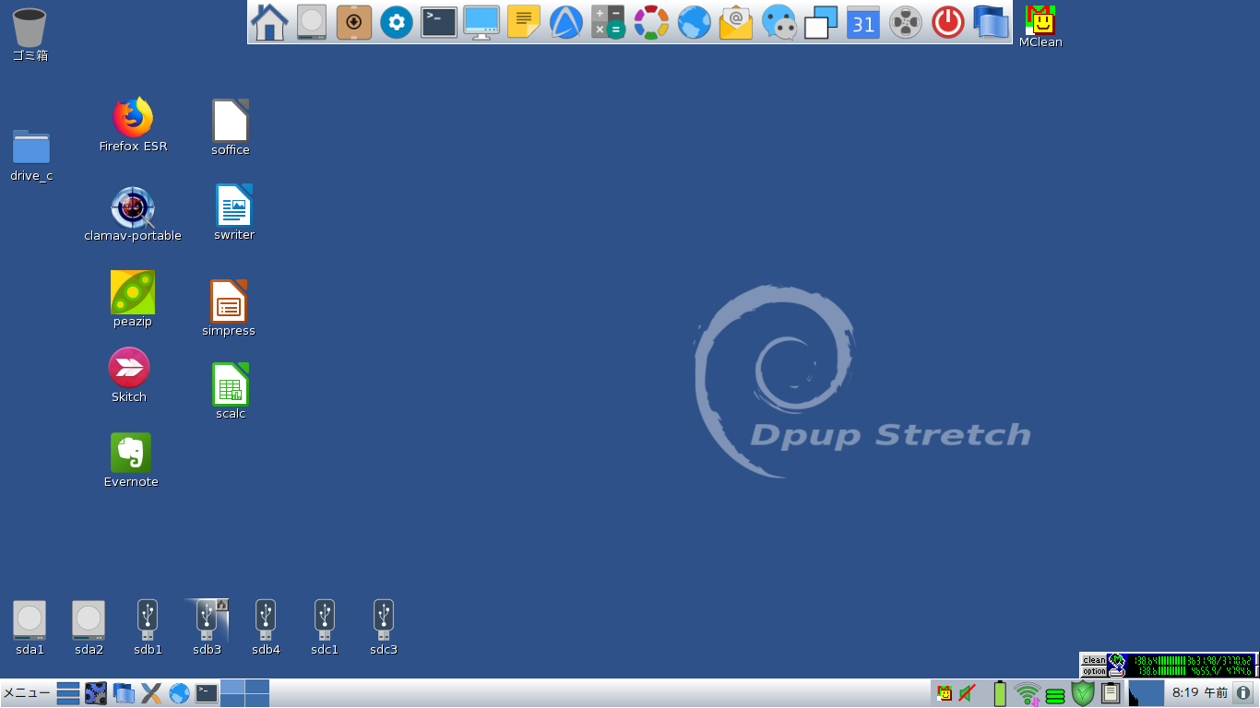Open the colorful ring icon in top dock

651,22
